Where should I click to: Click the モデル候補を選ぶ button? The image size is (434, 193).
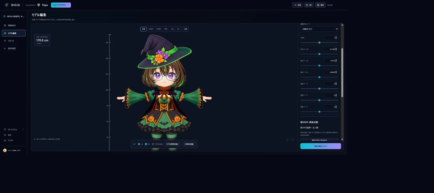pyautogui.click(x=172, y=144)
